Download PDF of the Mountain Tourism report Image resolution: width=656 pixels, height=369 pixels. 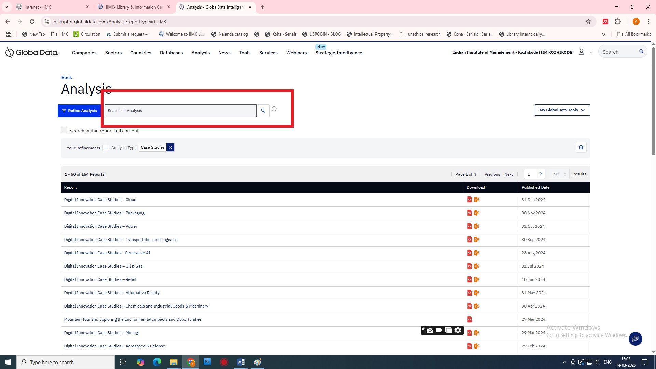click(x=469, y=319)
